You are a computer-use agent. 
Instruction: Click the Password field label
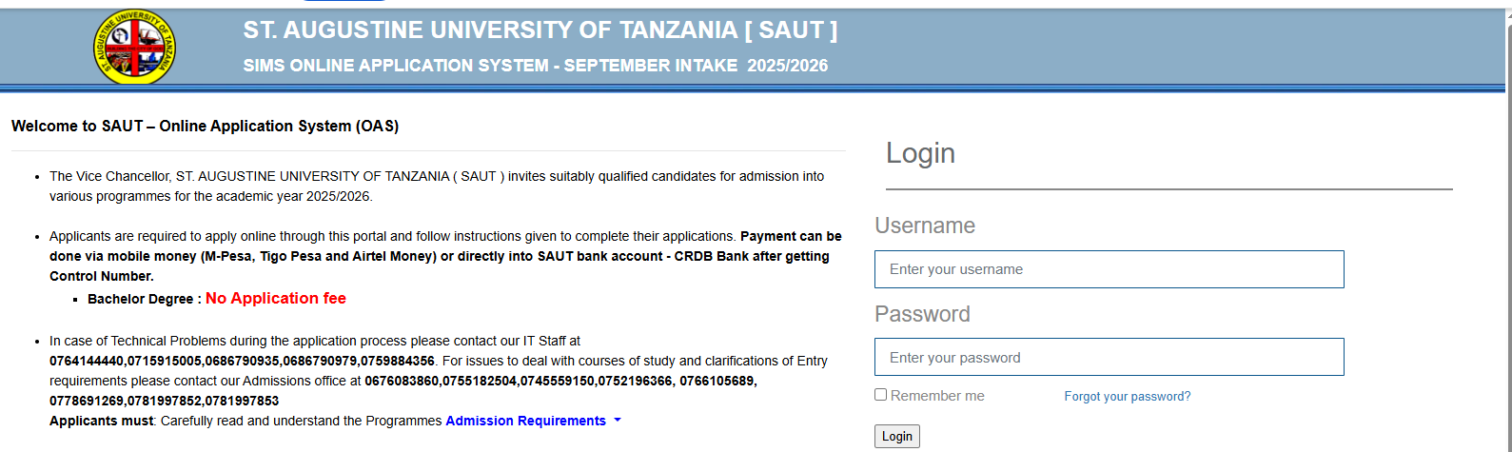tap(922, 314)
